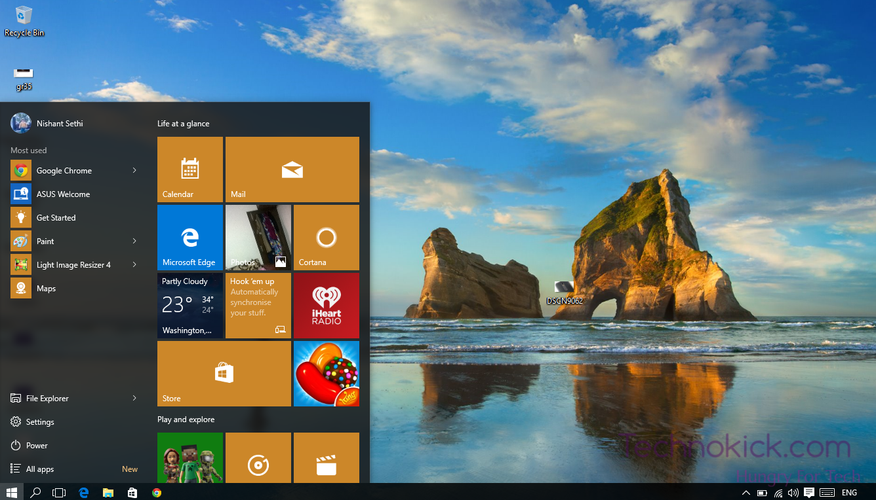Image resolution: width=876 pixels, height=500 pixels.
Task: Open Maps from Most used list
Action: [x=46, y=288]
